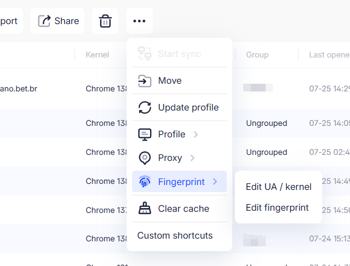Click the Share button label
The image size is (350, 266).
[66, 21]
